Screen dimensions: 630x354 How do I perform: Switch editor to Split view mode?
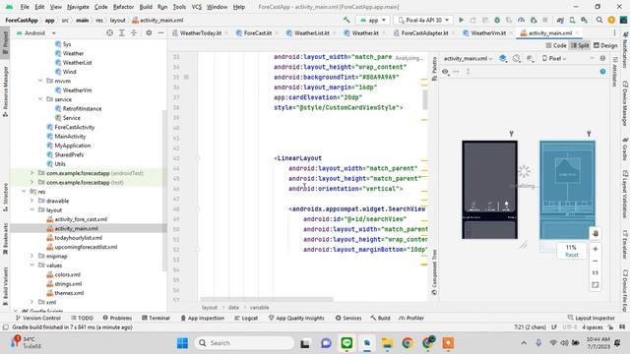(580, 46)
